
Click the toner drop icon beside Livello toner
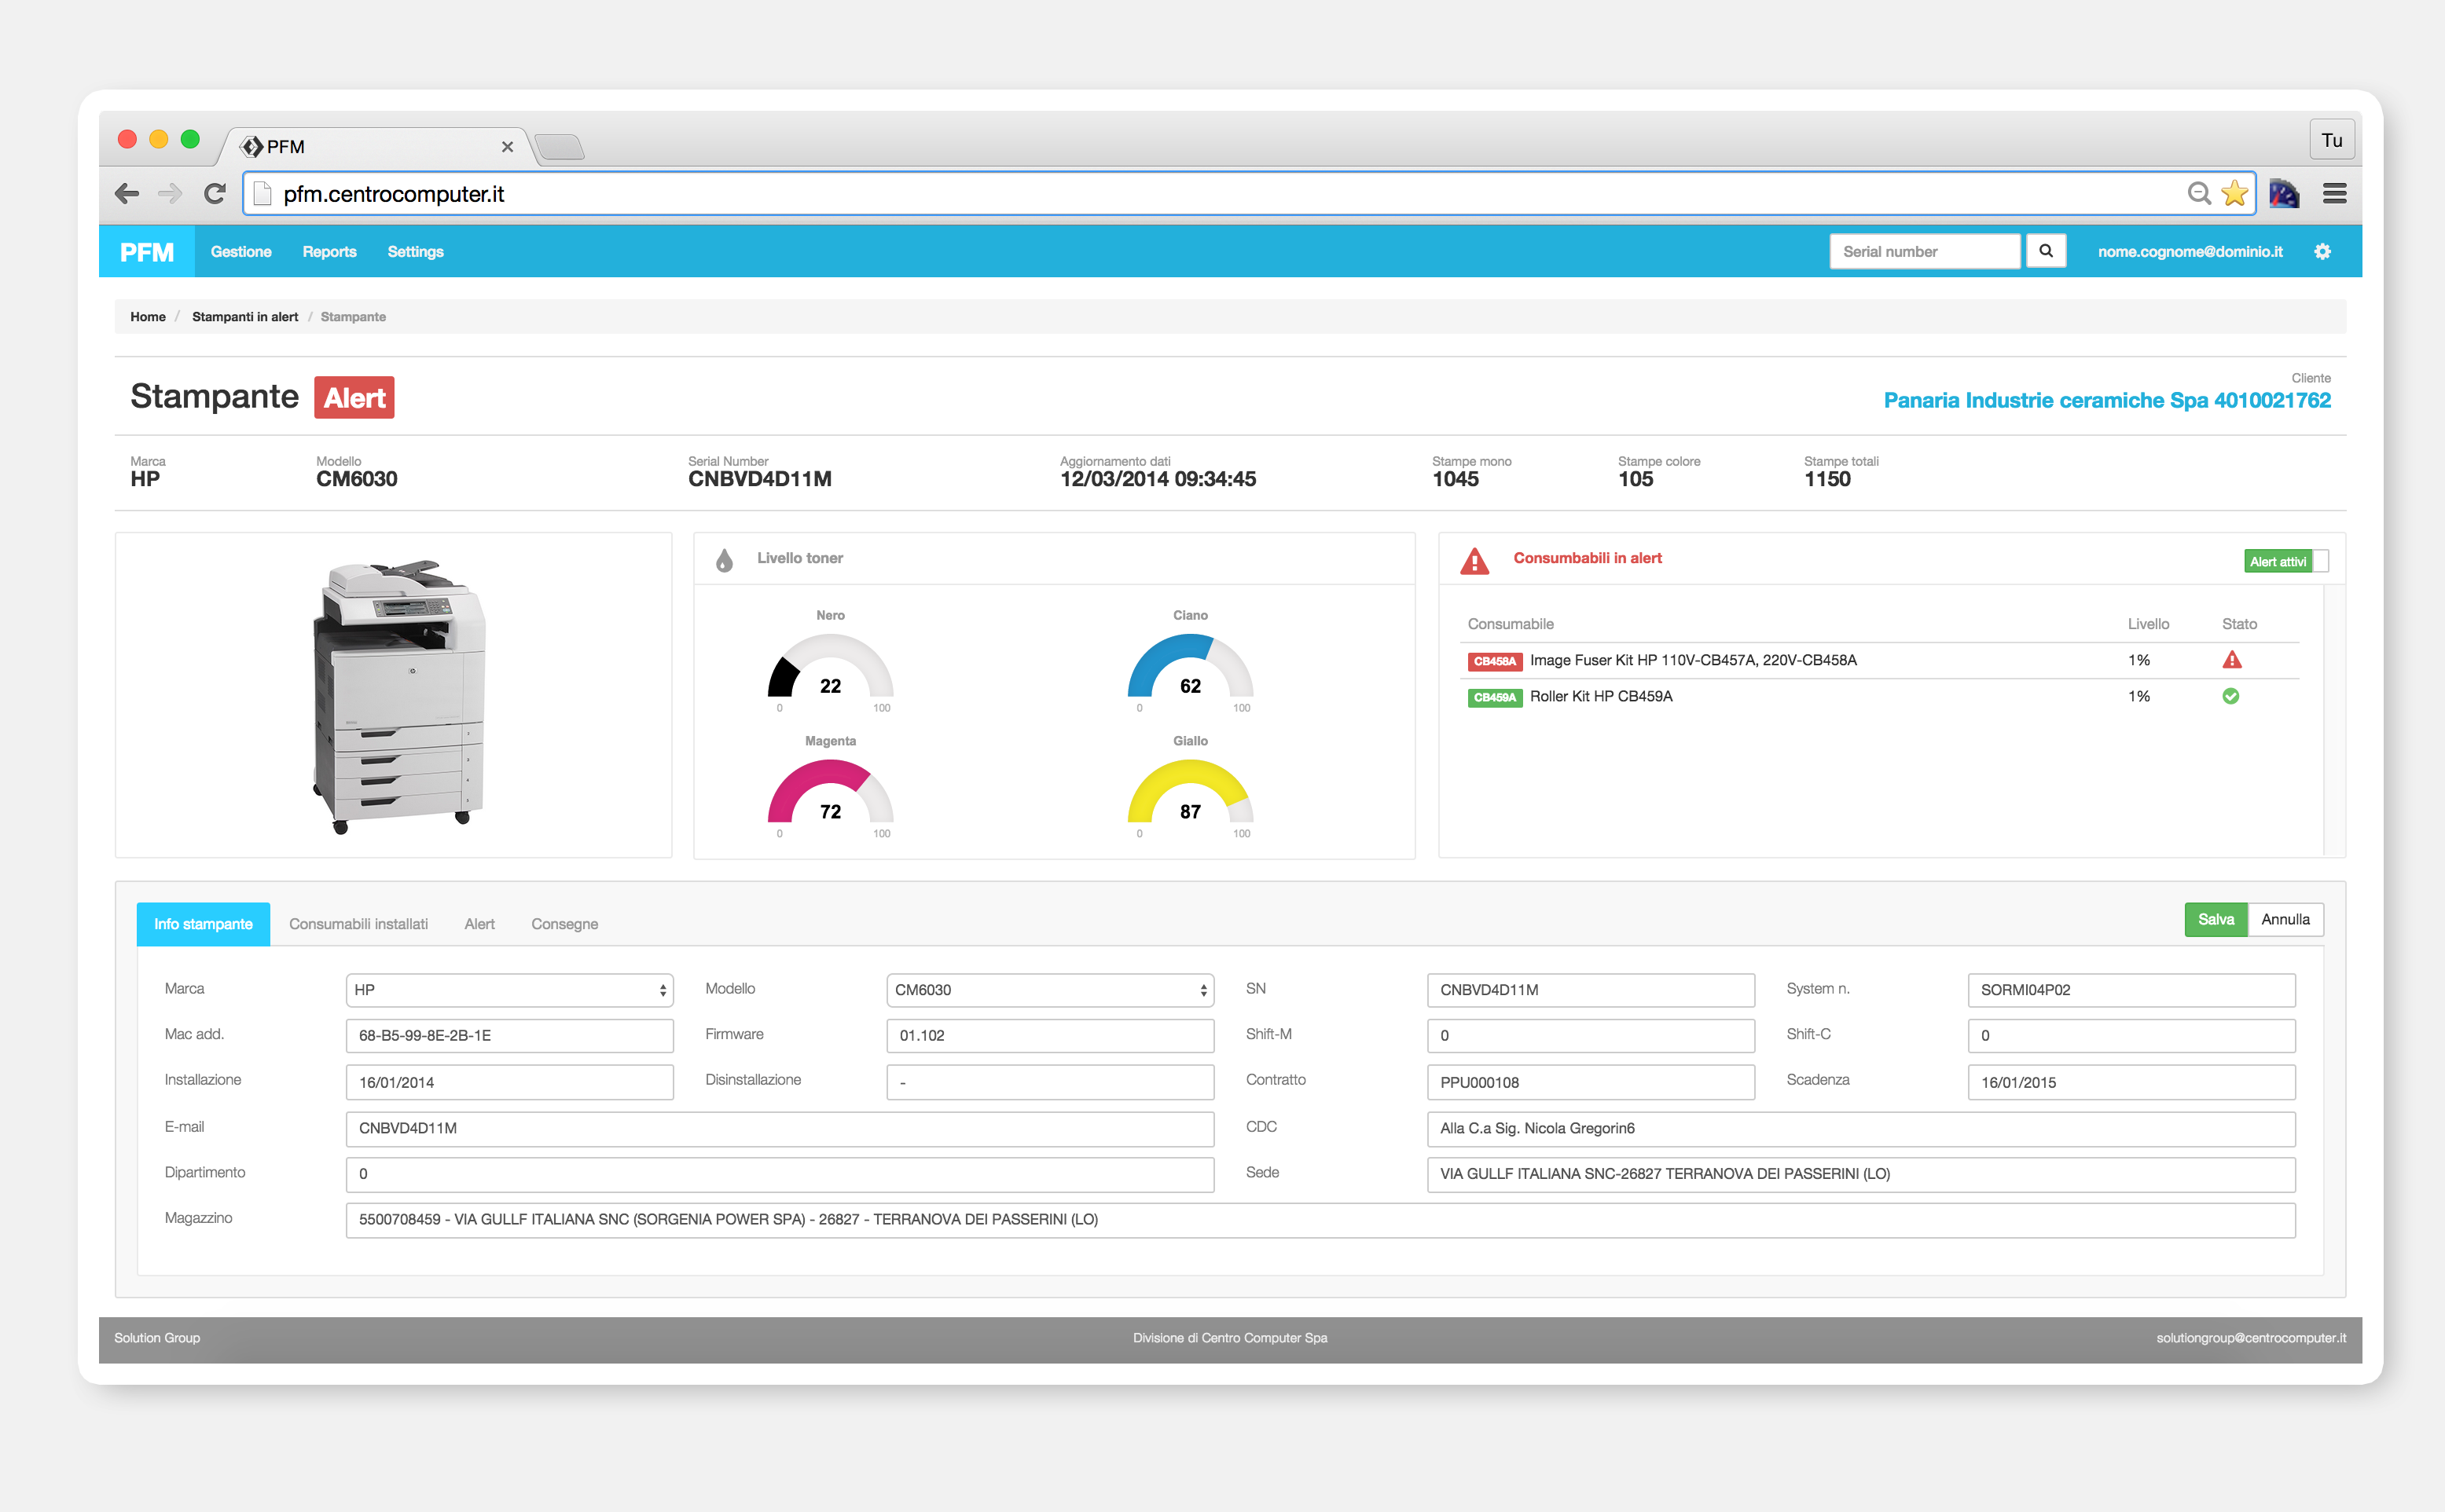pos(725,560)
